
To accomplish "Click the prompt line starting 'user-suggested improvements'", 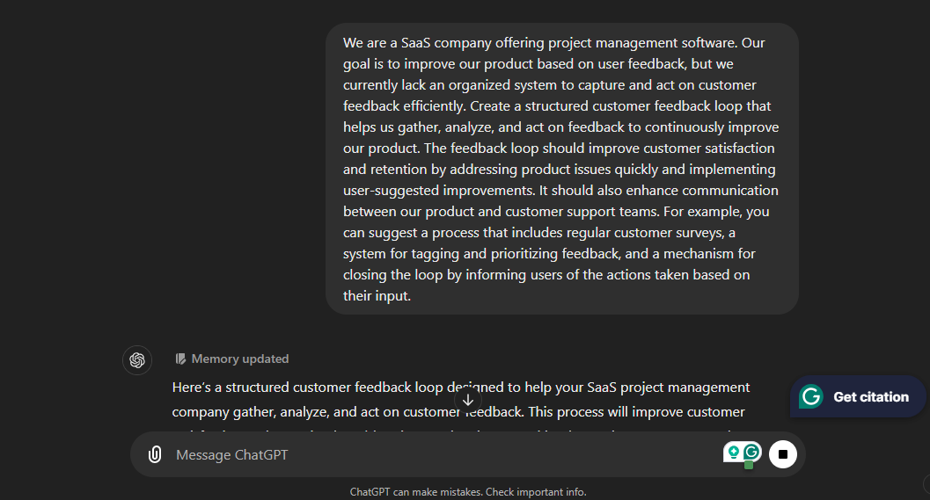I will pyautogui.click(x=560, y=190).
